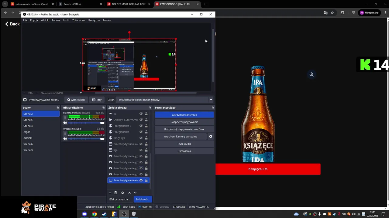389x218 pixels.
Task: Toggle lock on the cs source
Action: (x=146, y=114)
